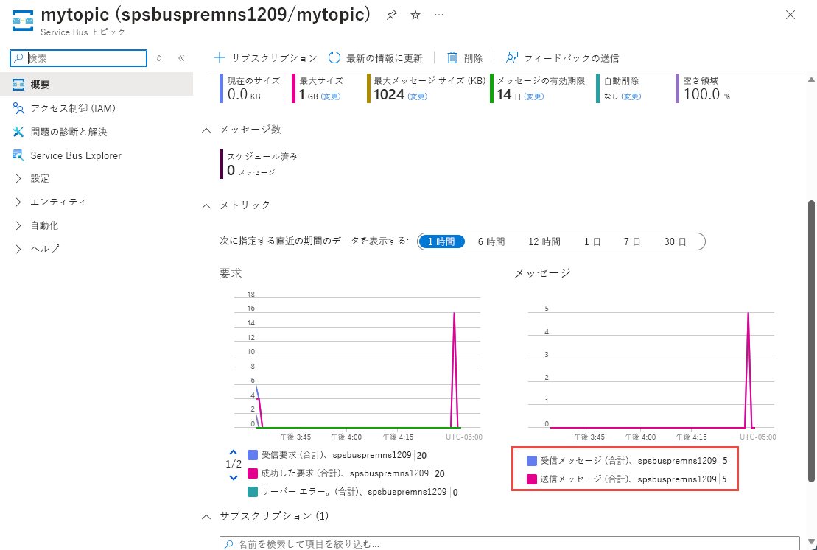817x550 pixels.
Task: Select the 1 時間 time range
Action: pos(441,241)
